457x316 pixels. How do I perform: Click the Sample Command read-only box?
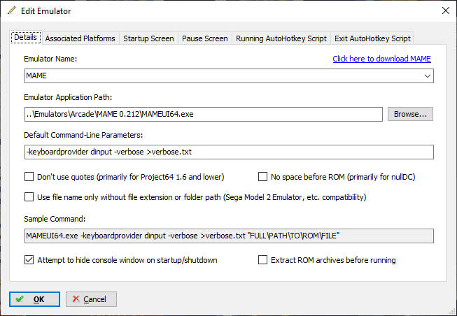coord(229,236)
